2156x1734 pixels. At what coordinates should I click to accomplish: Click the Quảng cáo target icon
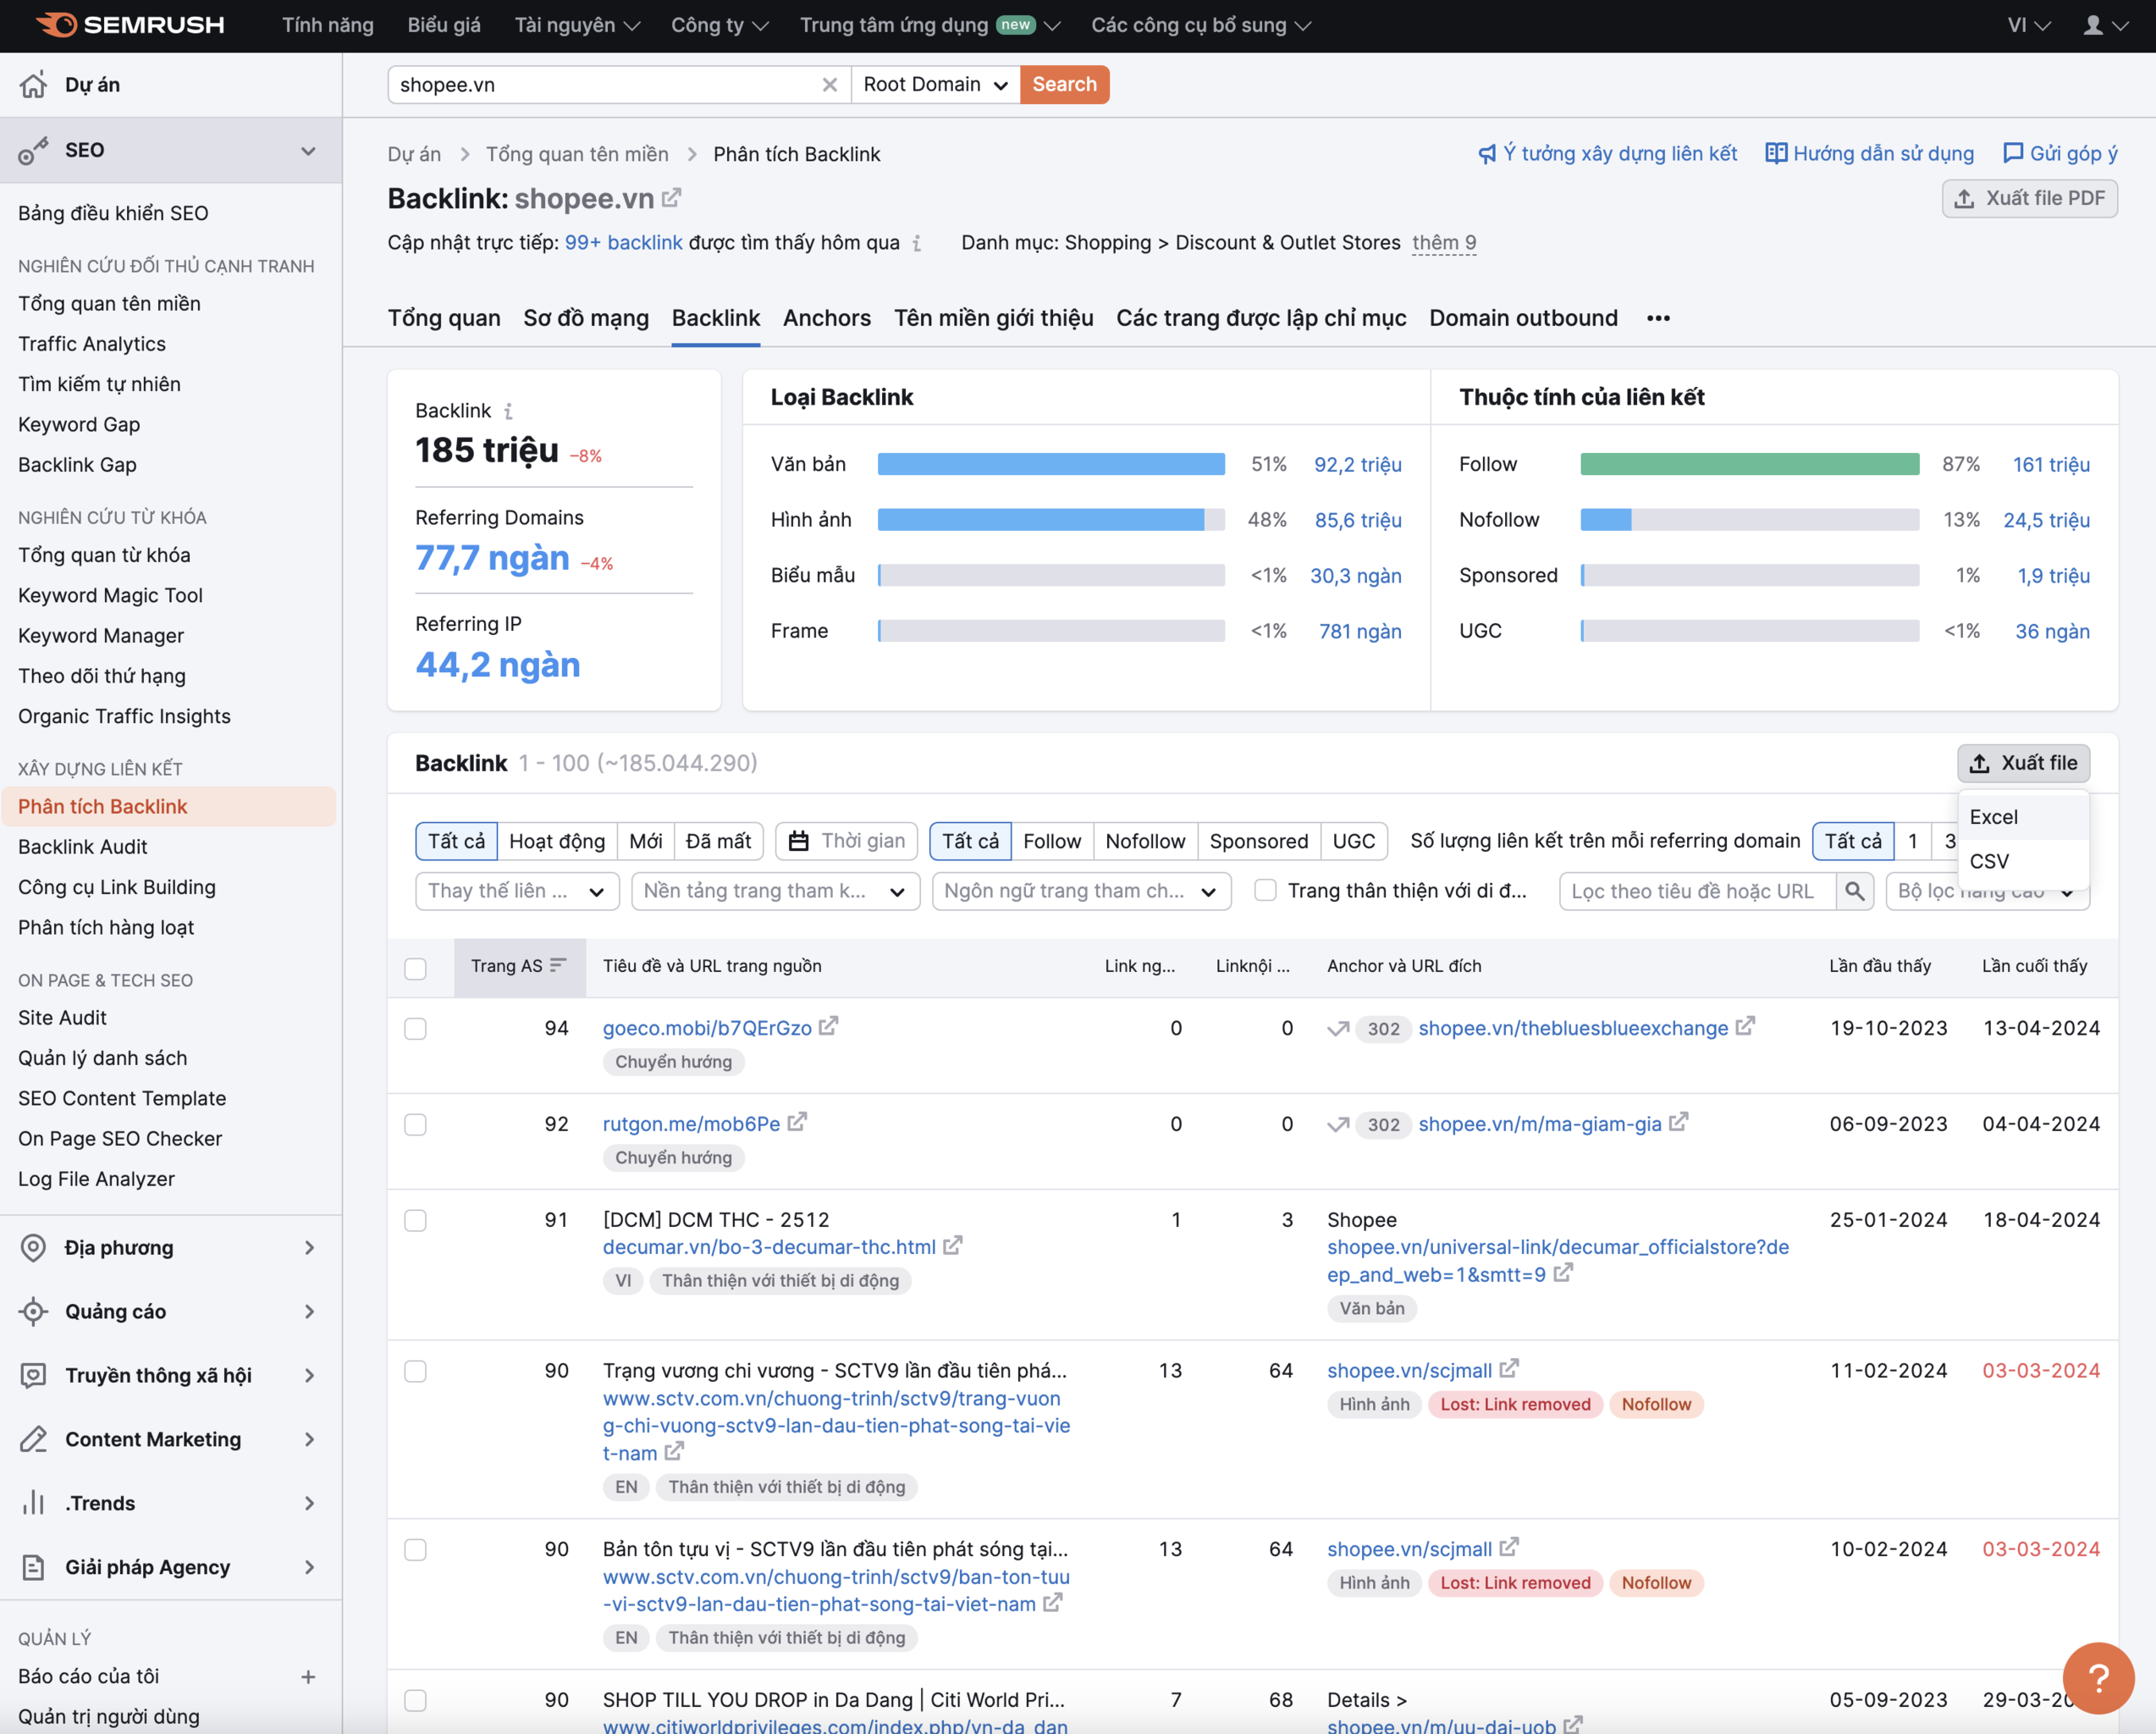coord(33,1311)
